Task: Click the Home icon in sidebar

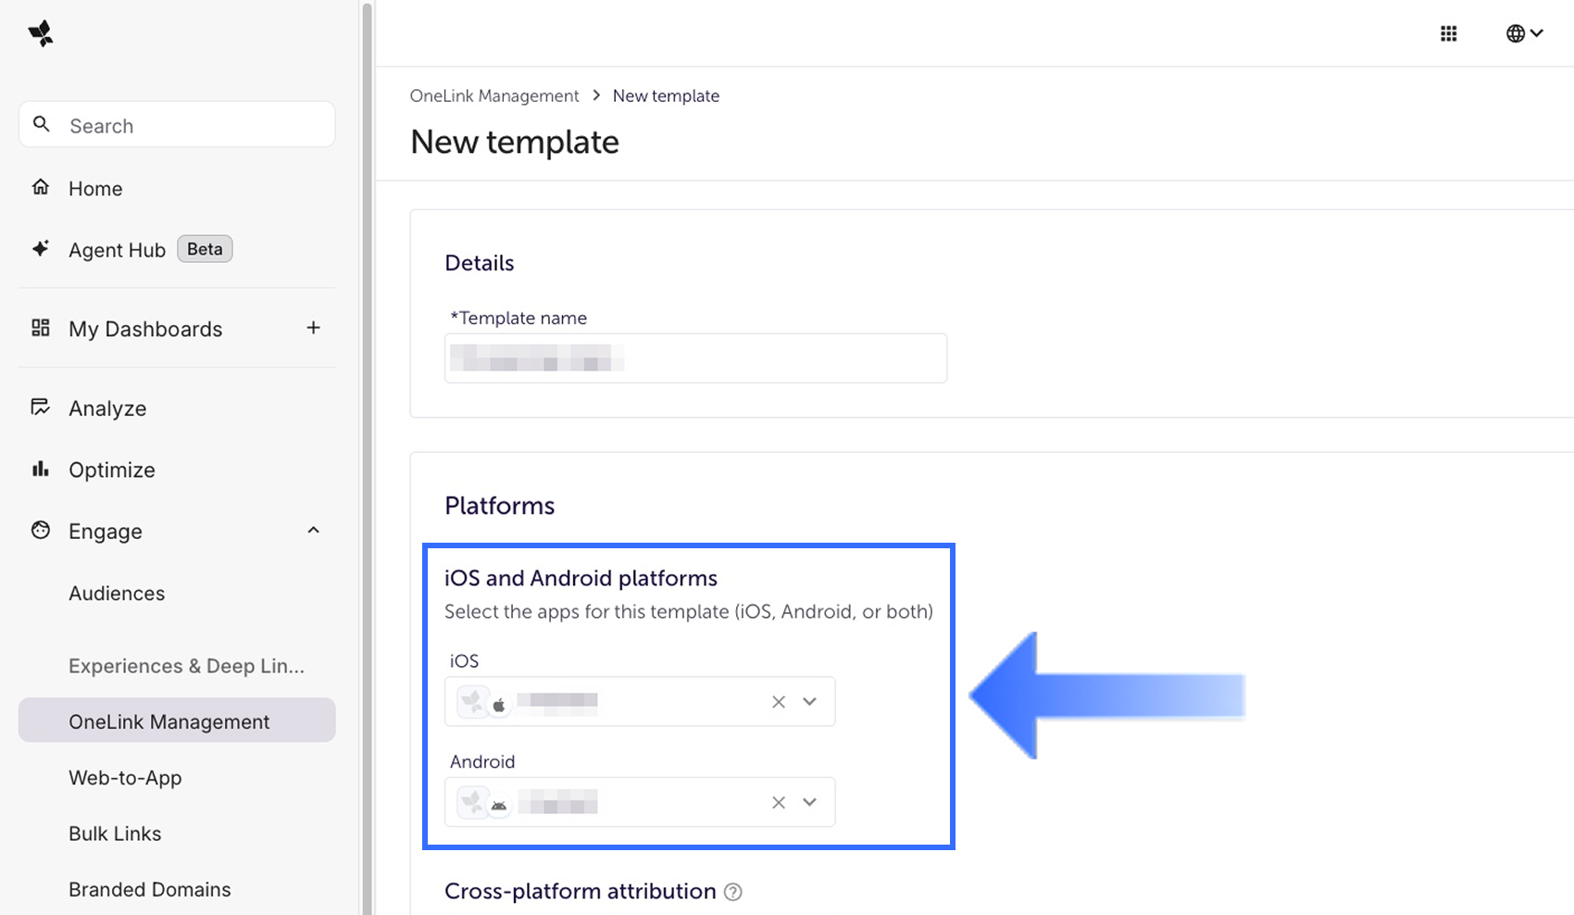Action: click(41, 188)
